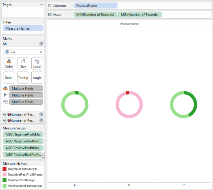Open the Pie mark type dropdown
The image size is (213, 190).
[23, 52]
